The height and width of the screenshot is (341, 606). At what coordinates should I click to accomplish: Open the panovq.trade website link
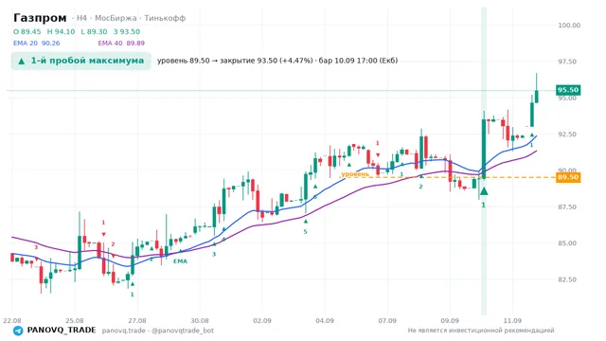tap(124, 331)
